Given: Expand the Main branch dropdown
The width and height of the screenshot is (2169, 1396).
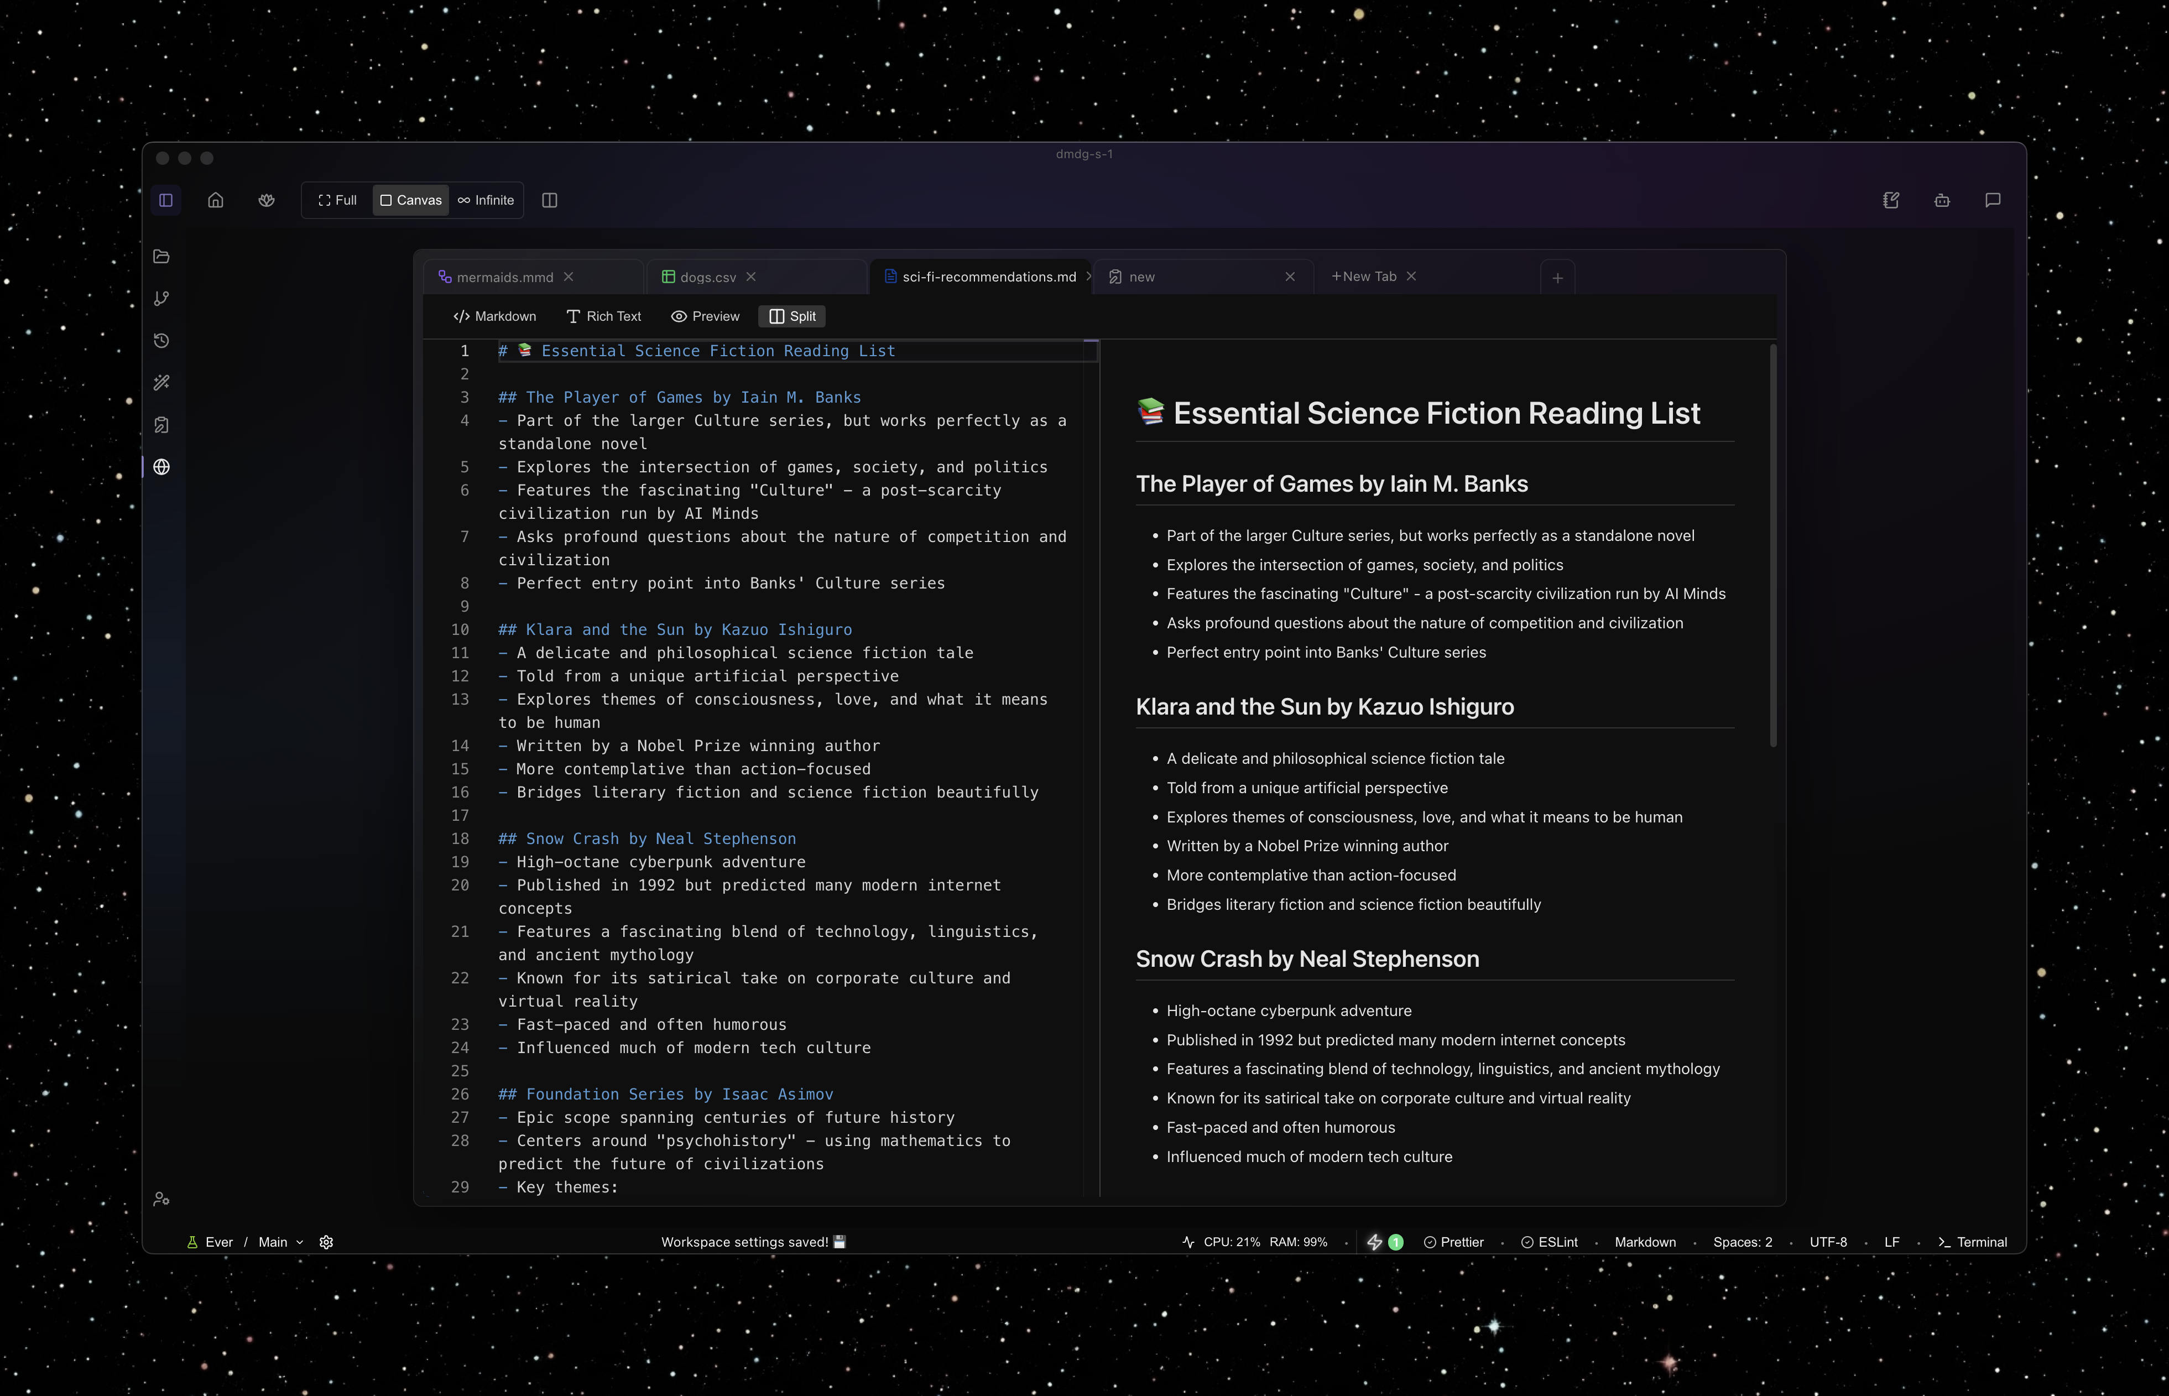Looking at the screenshot, I should click(280, 1242).
